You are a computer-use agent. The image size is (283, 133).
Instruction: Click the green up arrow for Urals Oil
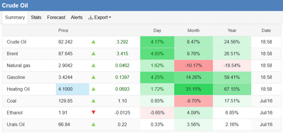tap(93, 124)
